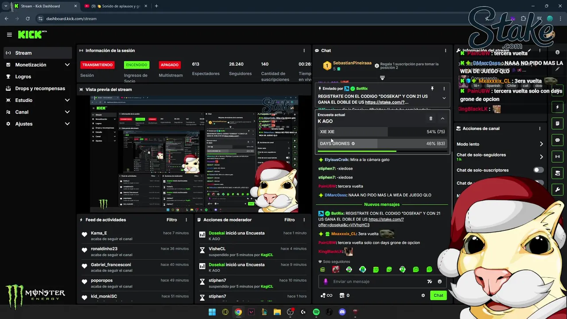The width and height of the screenshot is (567, 319).
Task: Click the browser address bar
Action: 257,19
